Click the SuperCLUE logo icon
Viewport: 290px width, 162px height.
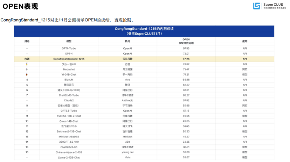pos(256,6)
